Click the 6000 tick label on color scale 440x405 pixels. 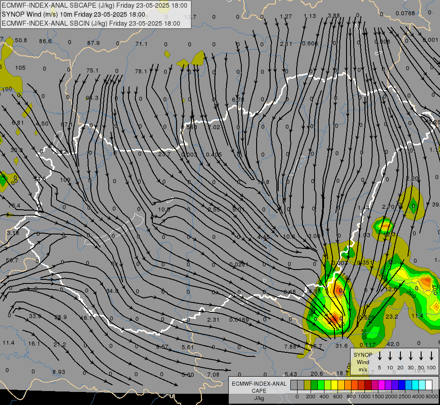coord(432,396)
